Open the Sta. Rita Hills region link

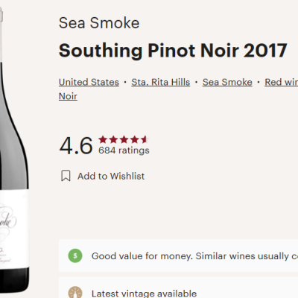click(x=161, y=82)
